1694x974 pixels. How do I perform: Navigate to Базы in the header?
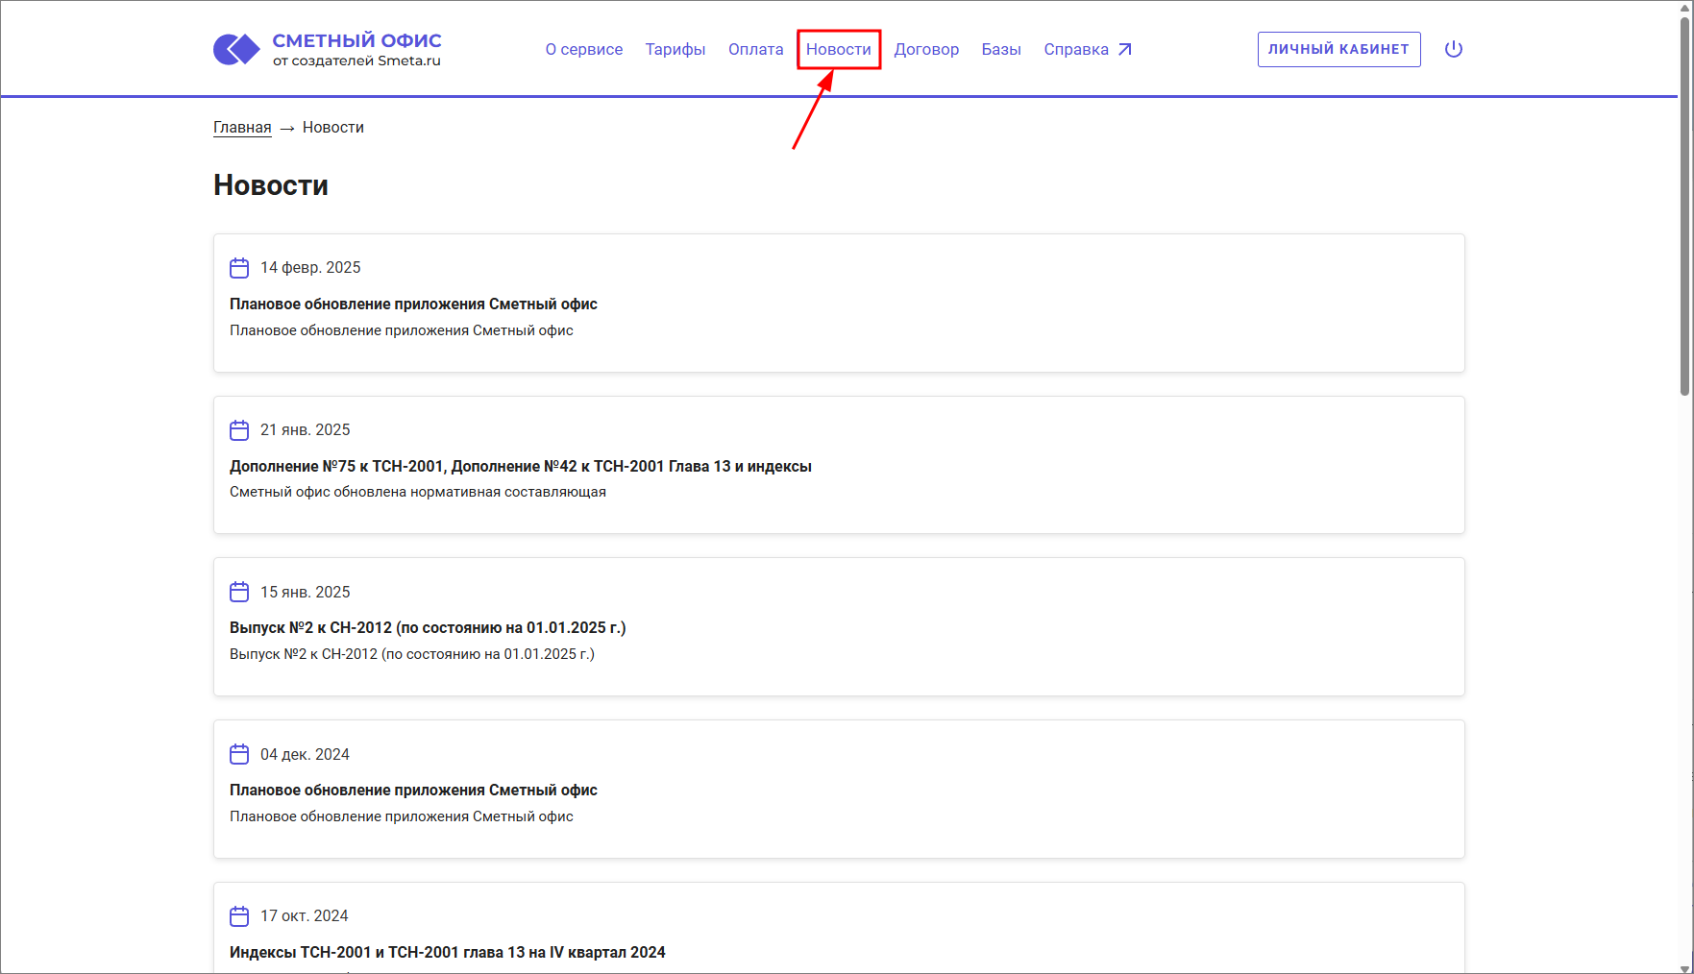click(1000, 49)
